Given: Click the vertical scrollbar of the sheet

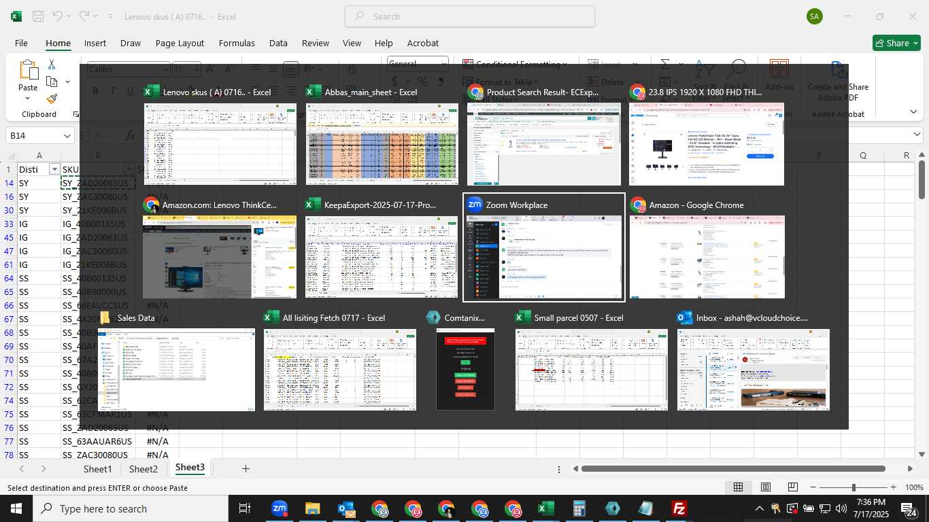Looking at the screenshot, I should 922,179.
